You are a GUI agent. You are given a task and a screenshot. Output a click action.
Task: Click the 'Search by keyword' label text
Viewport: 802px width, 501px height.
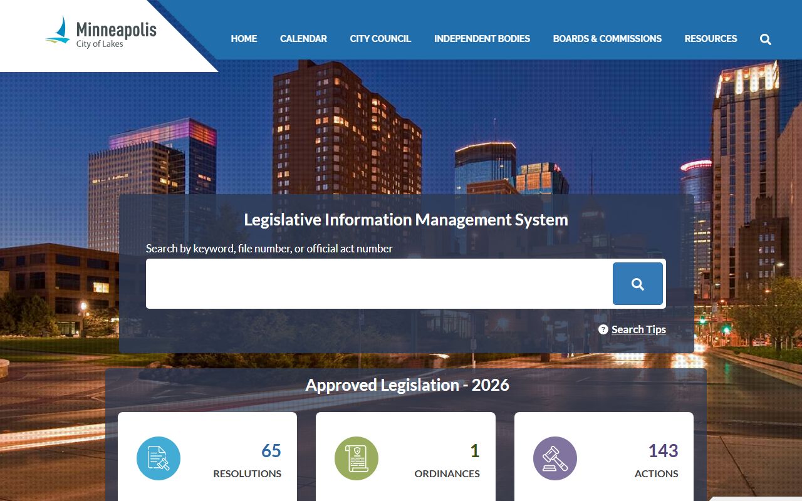[x=269, y=249]
